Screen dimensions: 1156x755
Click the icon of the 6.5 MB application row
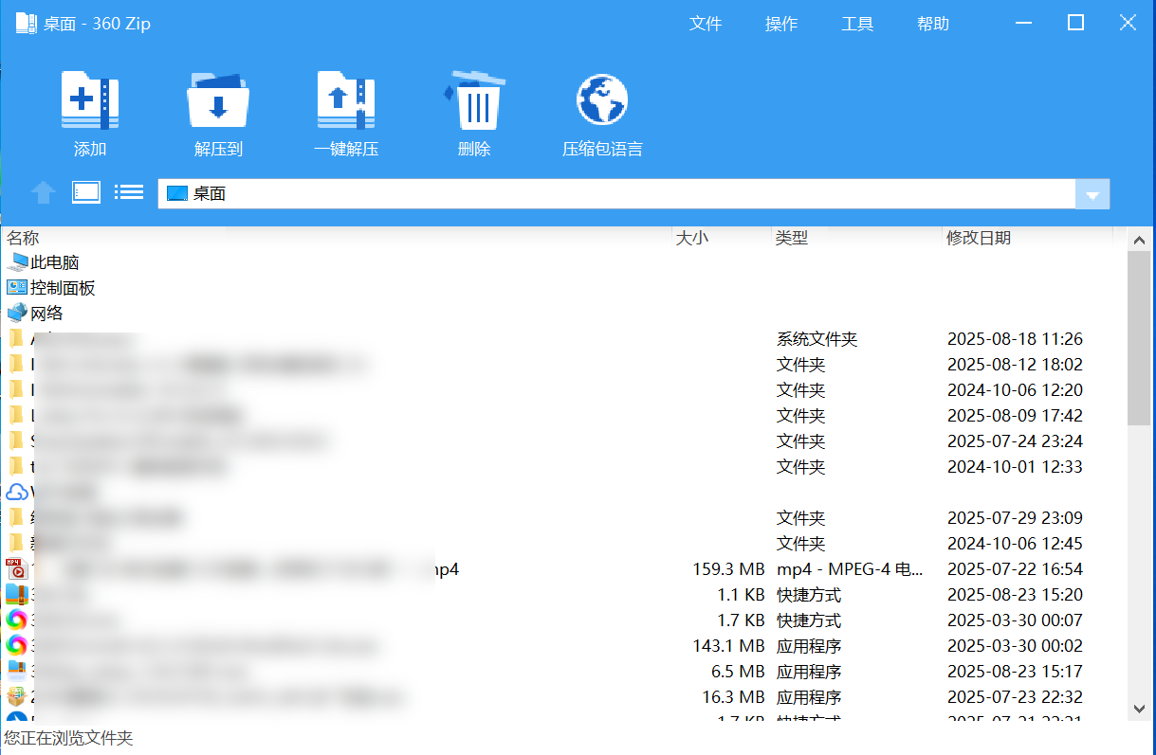click(x=17, y=672)
